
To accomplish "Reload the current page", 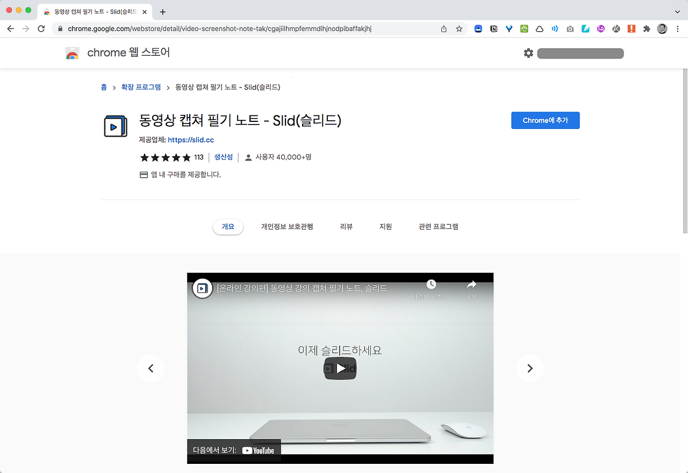I will click(41, 29).
